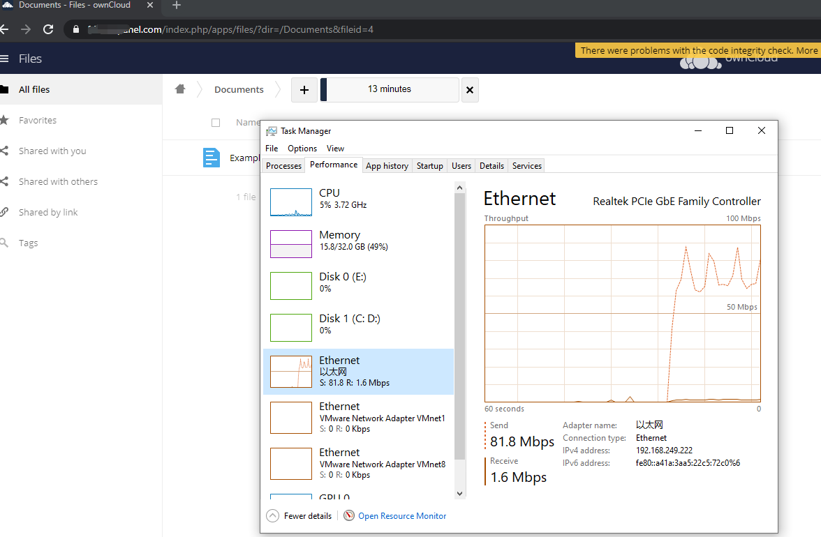
Task: Click the home icon in breadcrumb
Action: pyautogui.click(x=180, y=89)
